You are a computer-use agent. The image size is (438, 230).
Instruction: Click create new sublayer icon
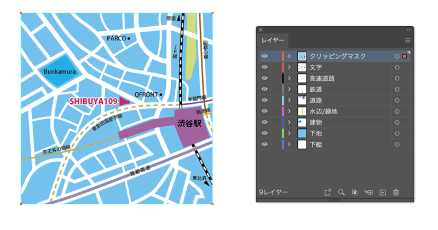tap(368, 192)
